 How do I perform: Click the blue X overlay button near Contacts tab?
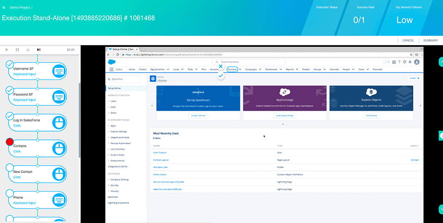pos(221,66)
